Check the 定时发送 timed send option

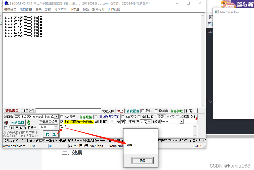[139, 116]
